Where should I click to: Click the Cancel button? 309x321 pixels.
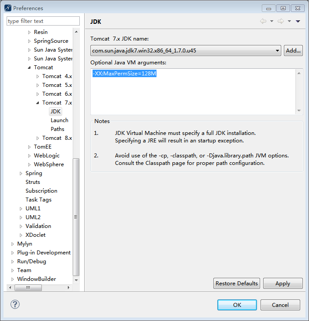pos(280,305)
